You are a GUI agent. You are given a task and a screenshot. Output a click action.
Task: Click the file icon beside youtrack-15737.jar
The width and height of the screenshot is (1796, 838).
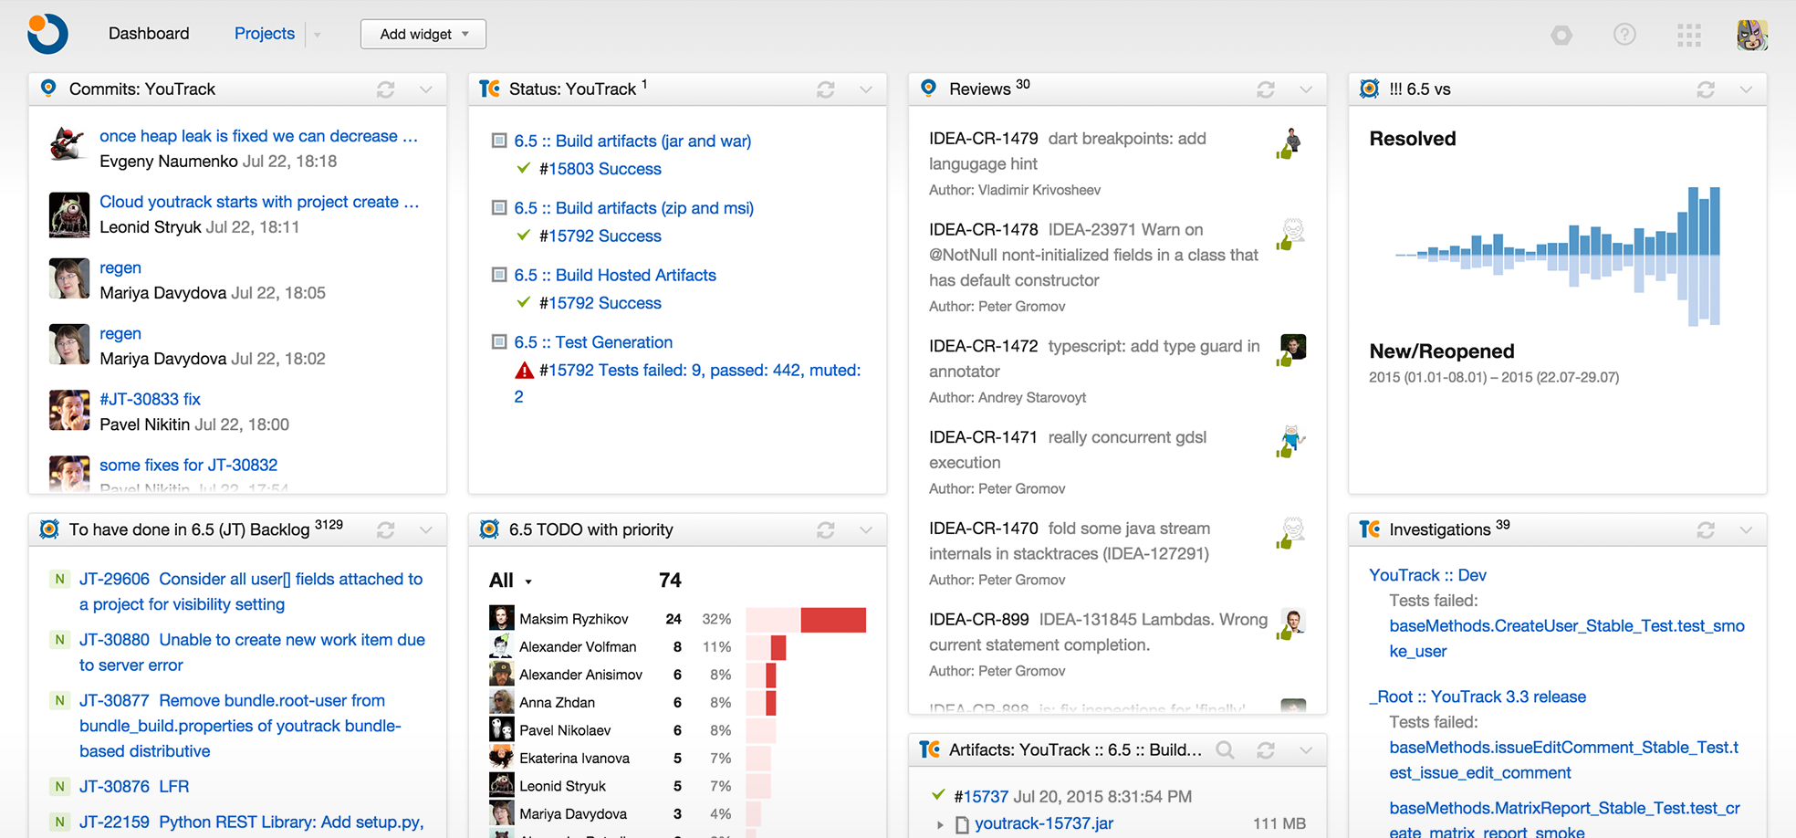[962, 824]
